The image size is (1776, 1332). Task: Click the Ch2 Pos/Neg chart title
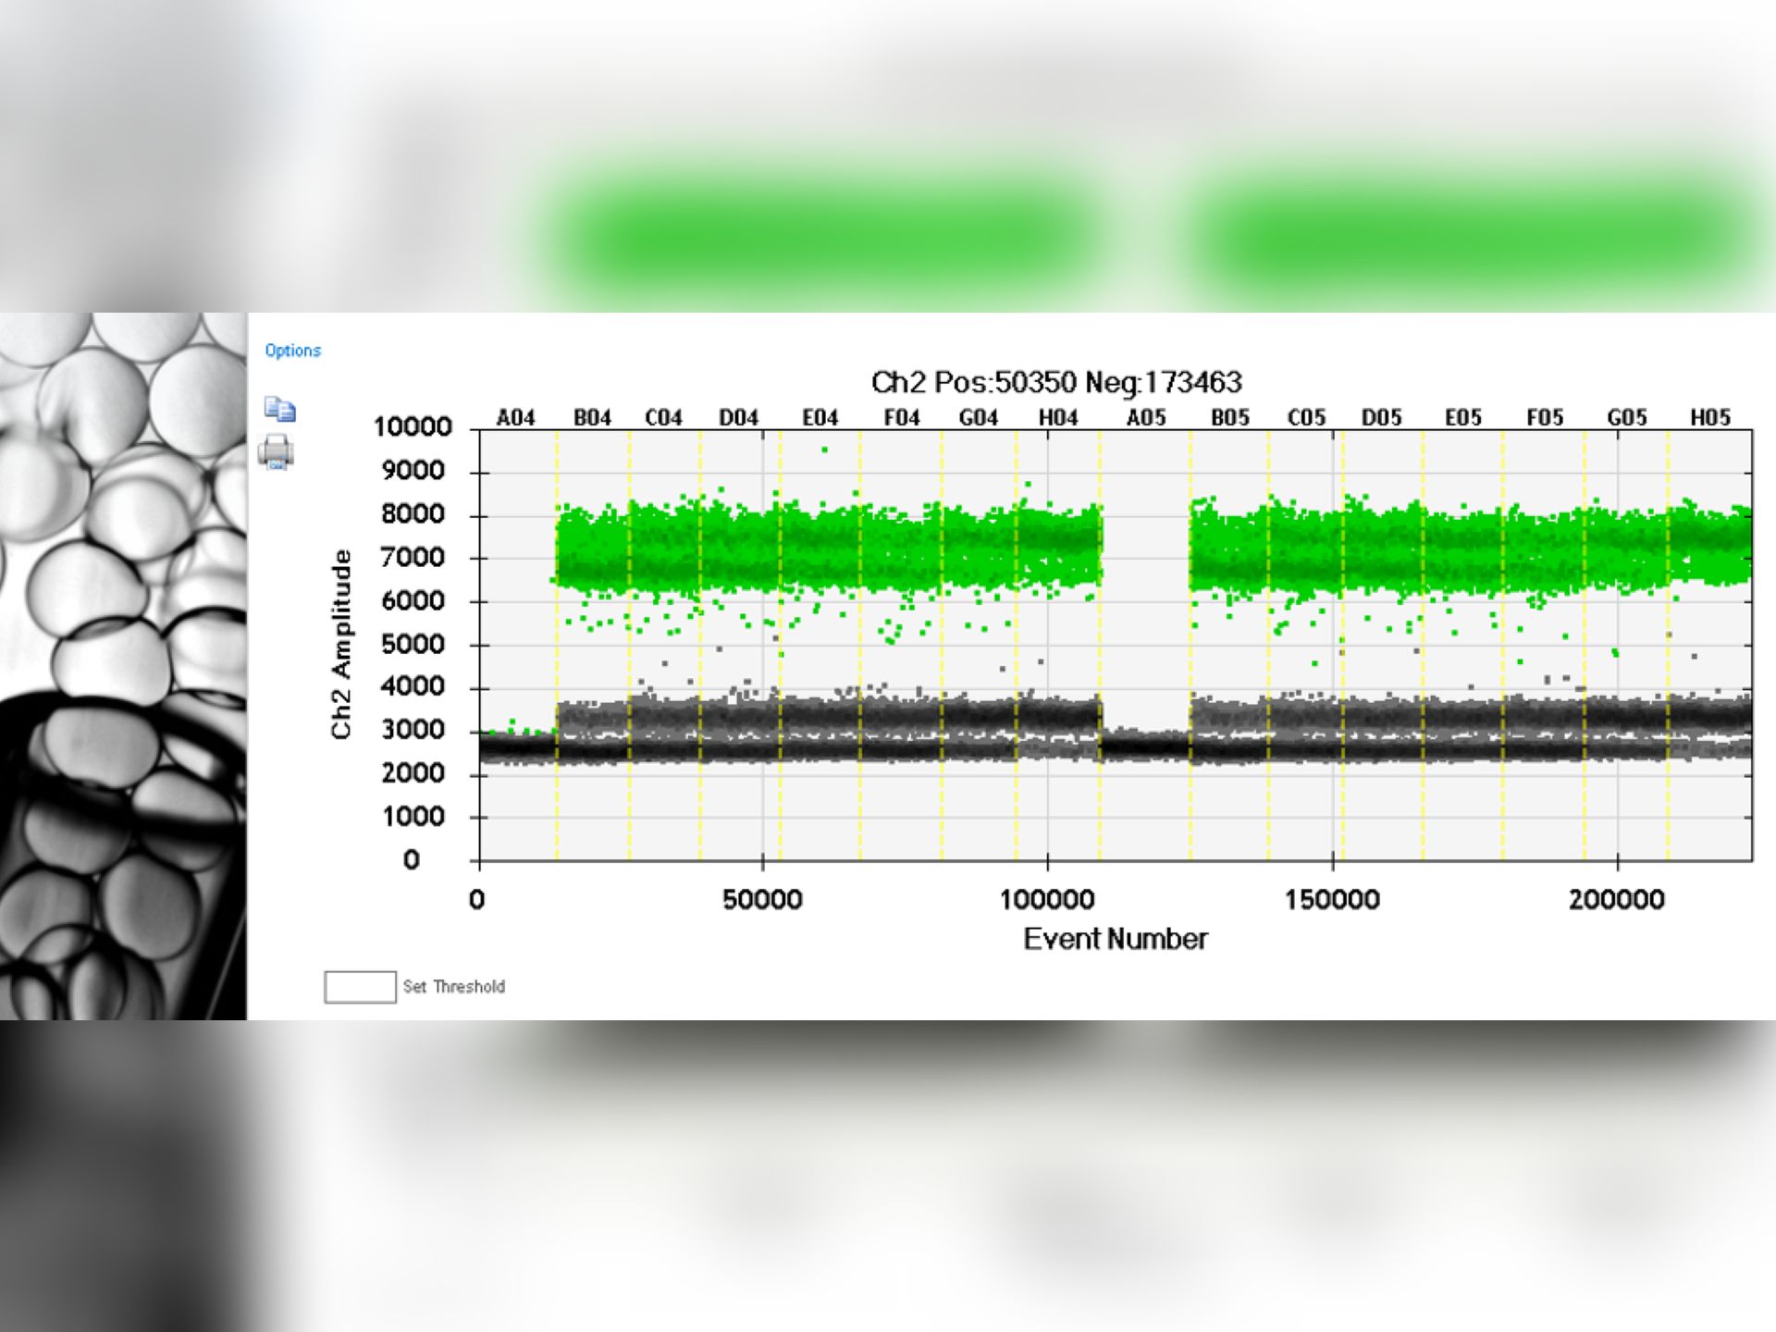[1056, 382]
